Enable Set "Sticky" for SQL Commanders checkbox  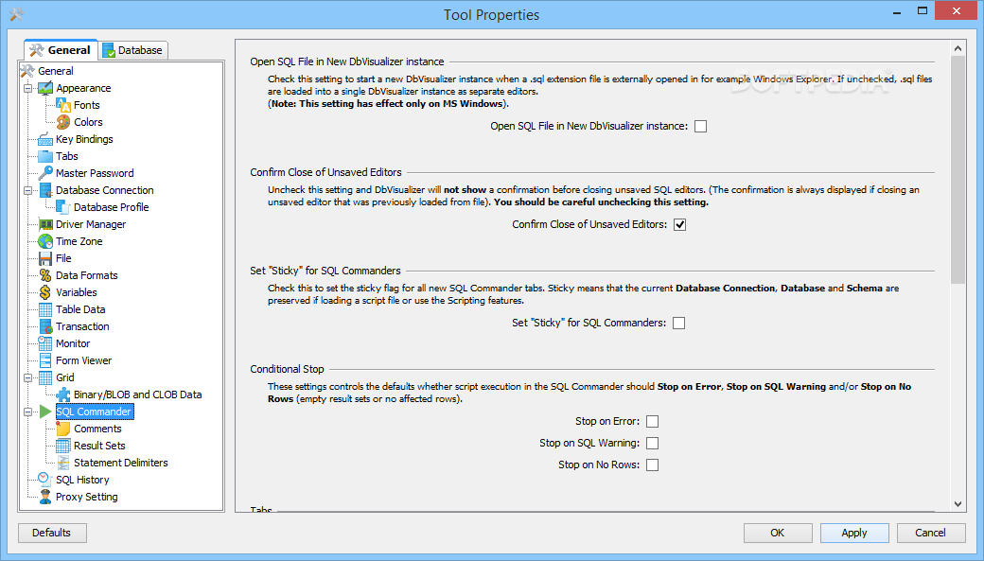678,324
